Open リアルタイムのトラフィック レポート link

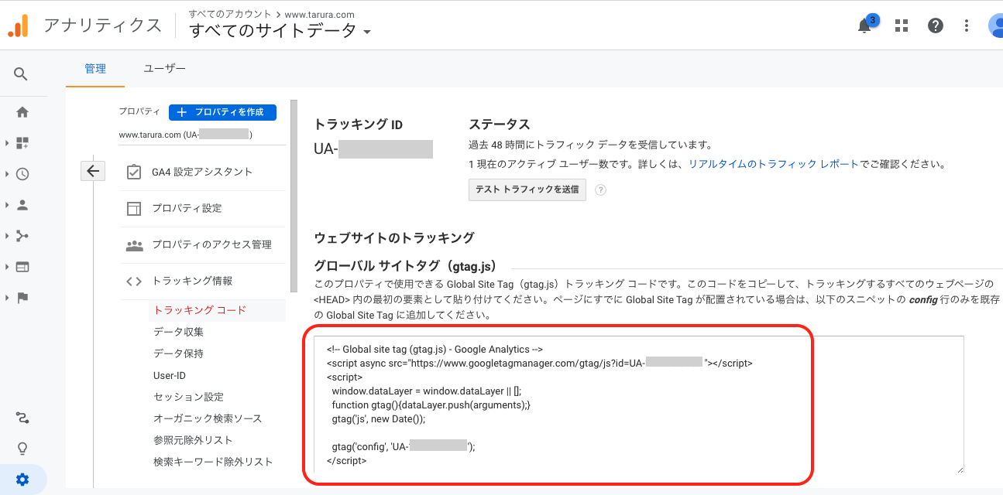[x=774, y=164]
